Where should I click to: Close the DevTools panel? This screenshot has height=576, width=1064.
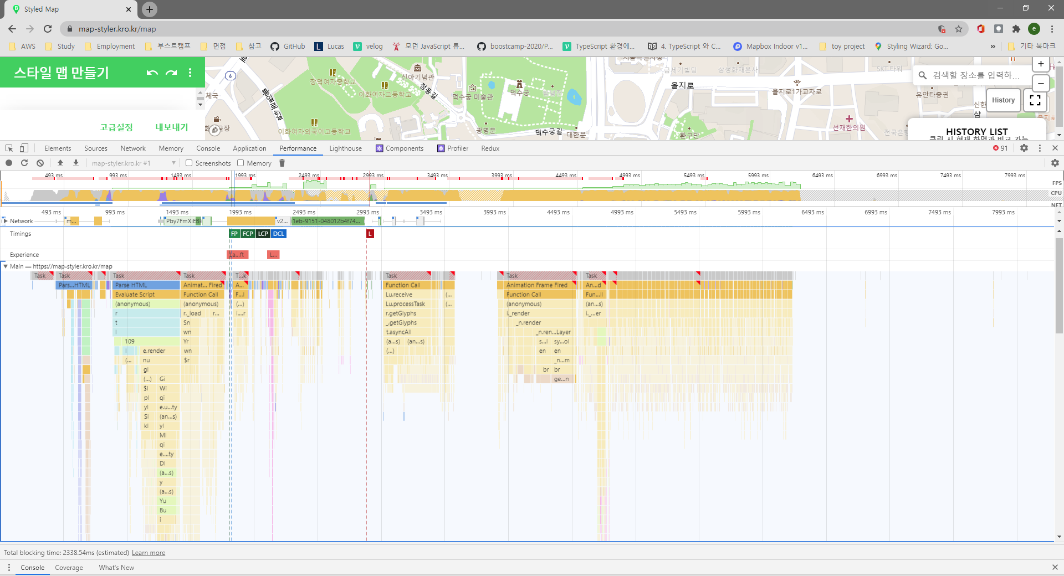(x=1055, y=148)
